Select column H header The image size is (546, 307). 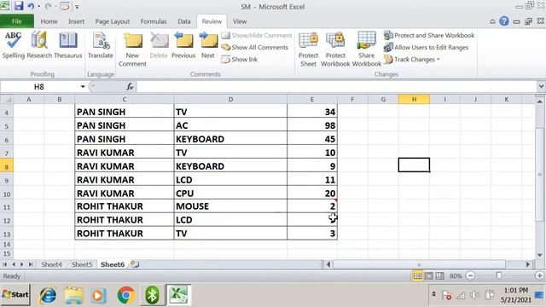pos(414,99)
